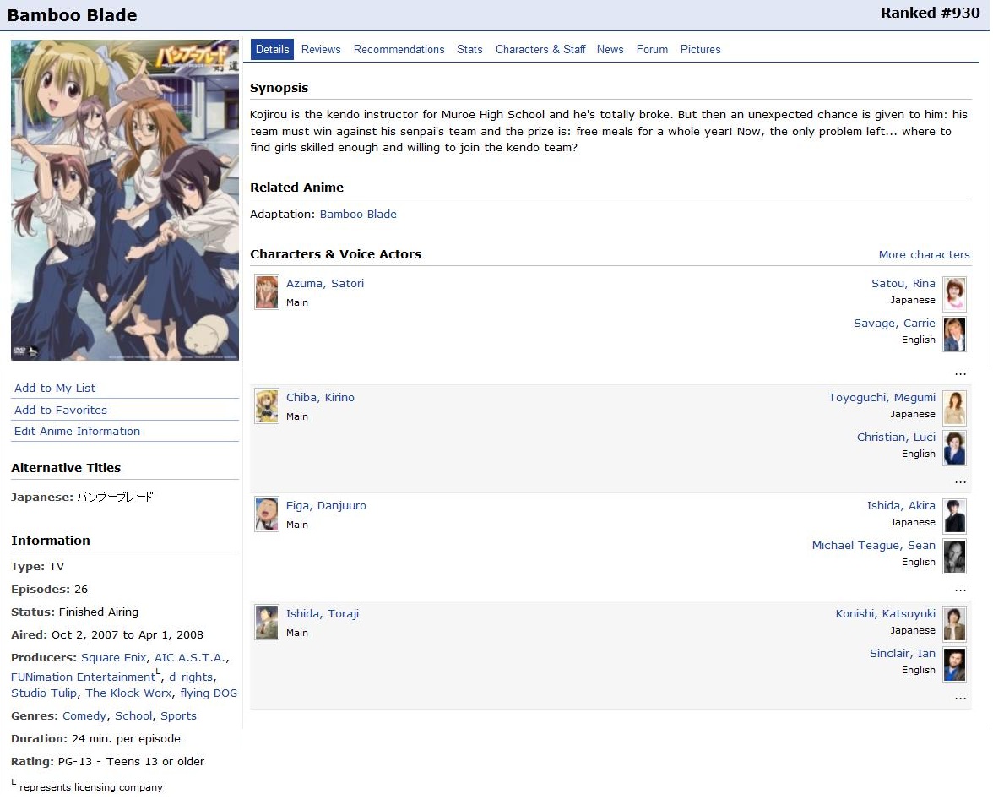
Task: Click Chiba Kirino character thumbnail
Action: [267, 406]
